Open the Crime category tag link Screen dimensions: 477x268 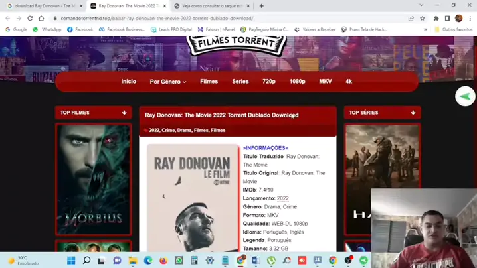coord(168,131)
